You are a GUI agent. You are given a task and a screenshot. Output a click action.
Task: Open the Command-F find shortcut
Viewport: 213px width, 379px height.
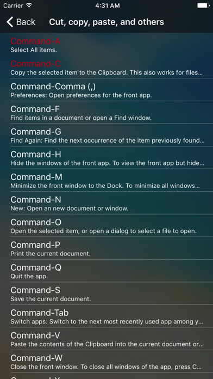106,112
